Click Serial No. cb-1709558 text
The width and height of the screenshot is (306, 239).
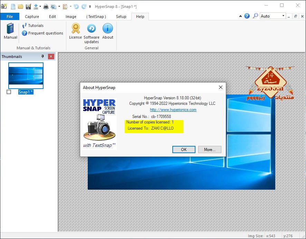coord(151,117)
